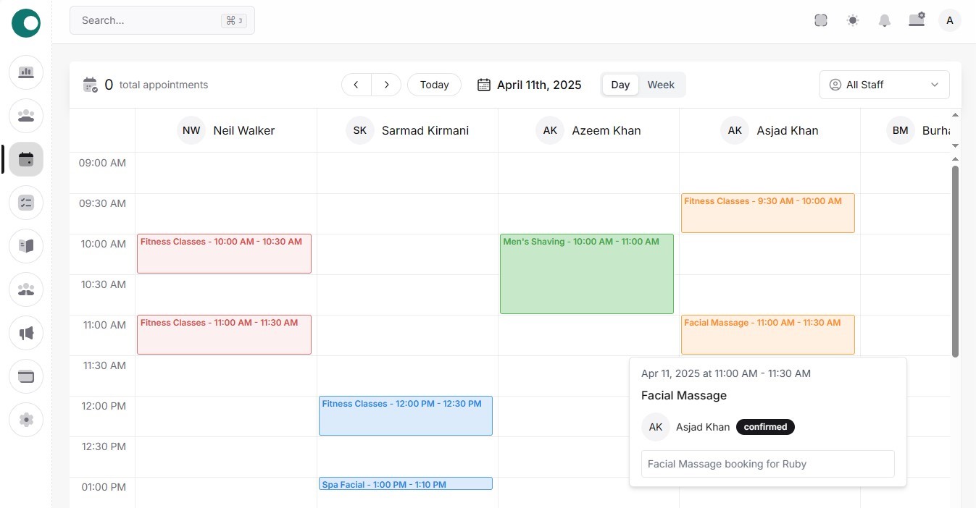Open the April 11th, 2025 date picker

click(x=530, y=85)
